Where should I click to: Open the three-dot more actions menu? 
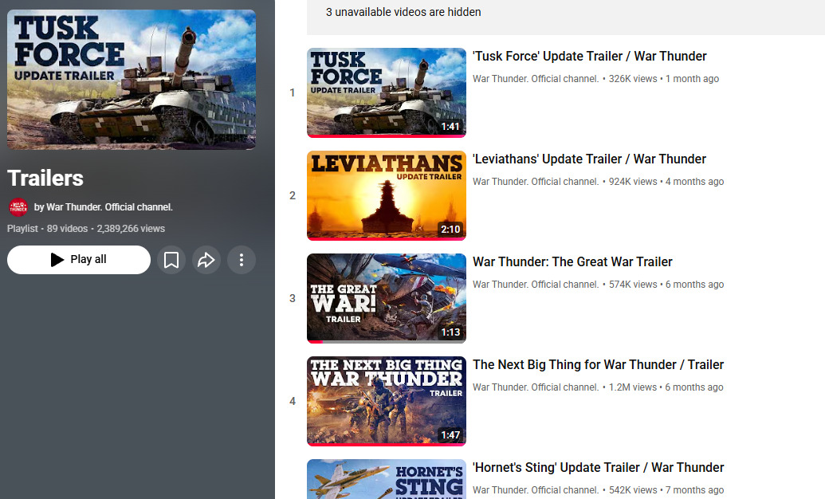tap(242, 260)
